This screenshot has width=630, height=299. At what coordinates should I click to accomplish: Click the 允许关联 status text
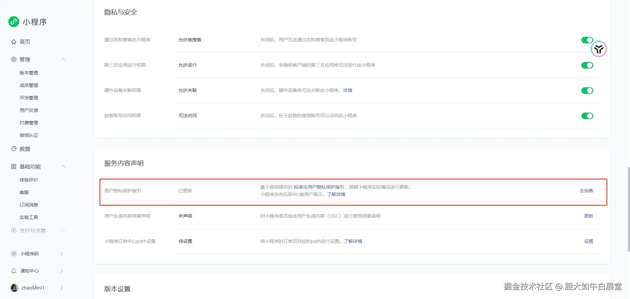pyautogui.click(x=188, y=90)
